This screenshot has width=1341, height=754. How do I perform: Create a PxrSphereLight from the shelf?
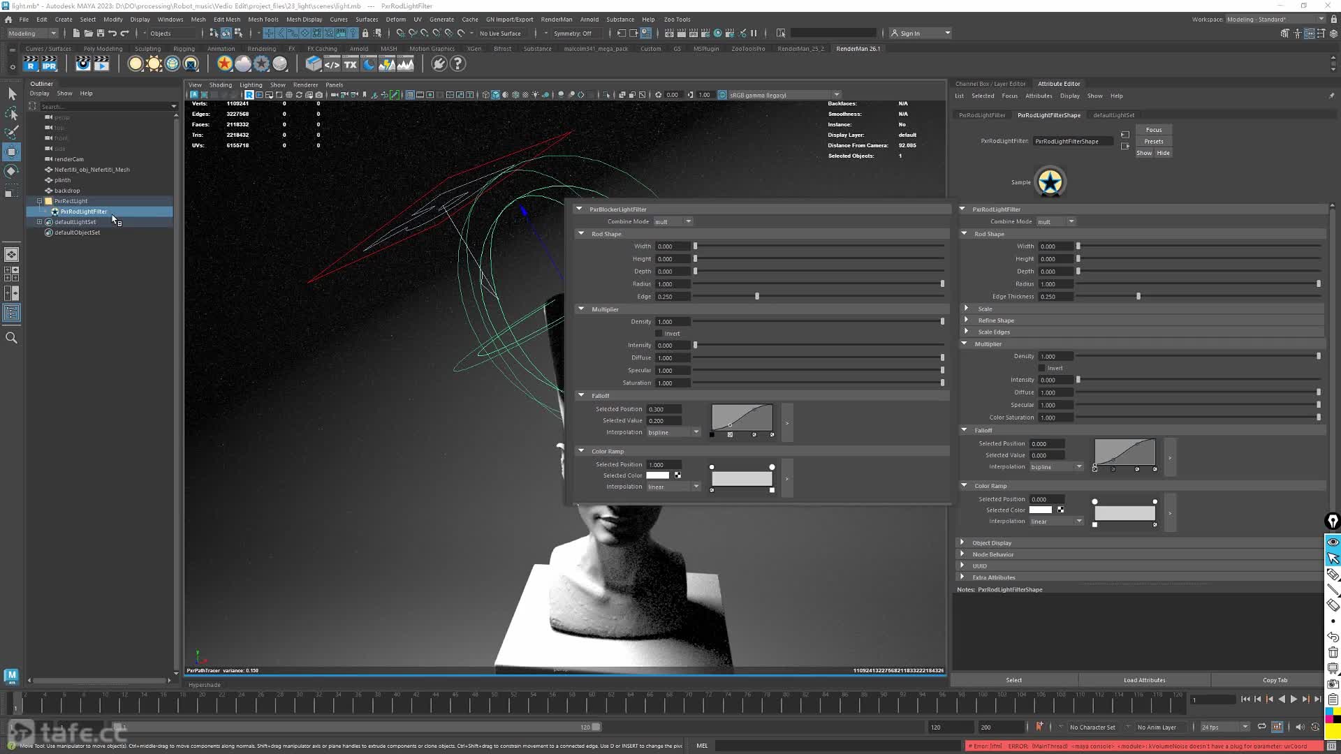(135, 64)
